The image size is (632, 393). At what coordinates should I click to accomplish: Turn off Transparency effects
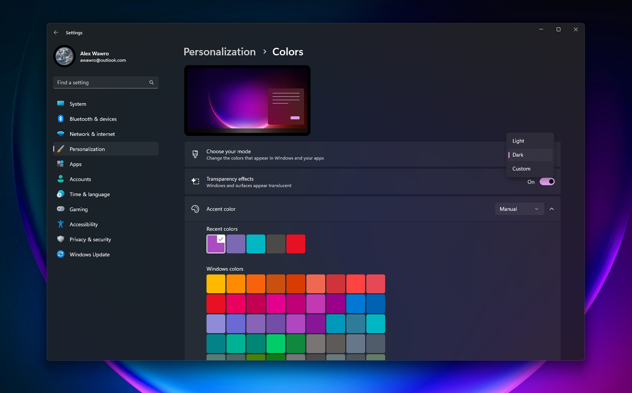point(547,181)
